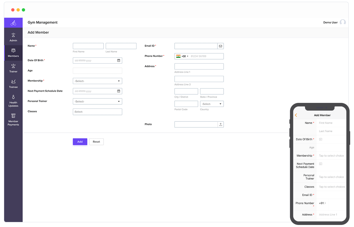Open Next Payment Schedule Date calendar icon
The width and height of the screenshot is (354, 227).
click(119, 91)
